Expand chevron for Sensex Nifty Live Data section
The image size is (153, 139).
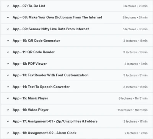click(8, 29)
